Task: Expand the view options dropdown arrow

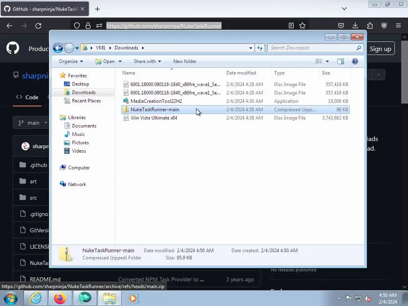Action: (328, 61)
